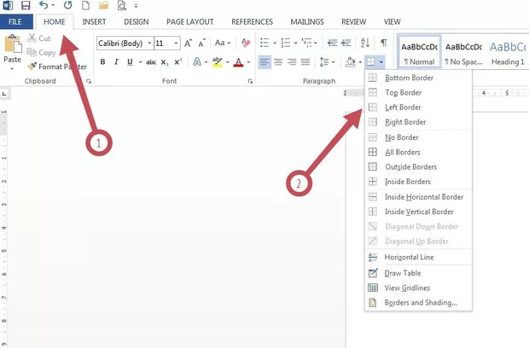Open the Clipboard pane launcher
This screenshot has width=529, height=348.
click(89, 81)
